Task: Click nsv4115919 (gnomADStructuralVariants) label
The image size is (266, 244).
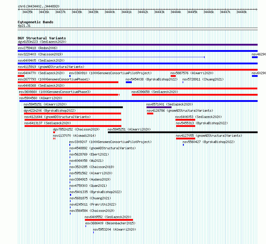Action: 51,67
